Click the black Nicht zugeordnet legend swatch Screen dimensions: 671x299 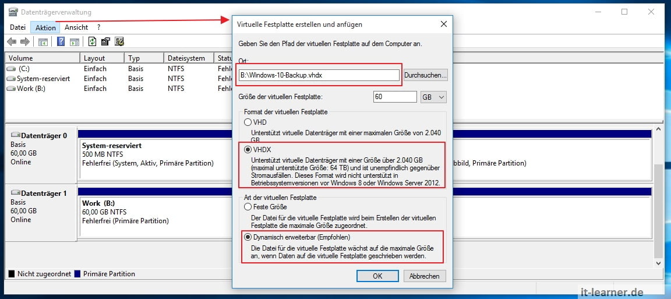[12, 274]
